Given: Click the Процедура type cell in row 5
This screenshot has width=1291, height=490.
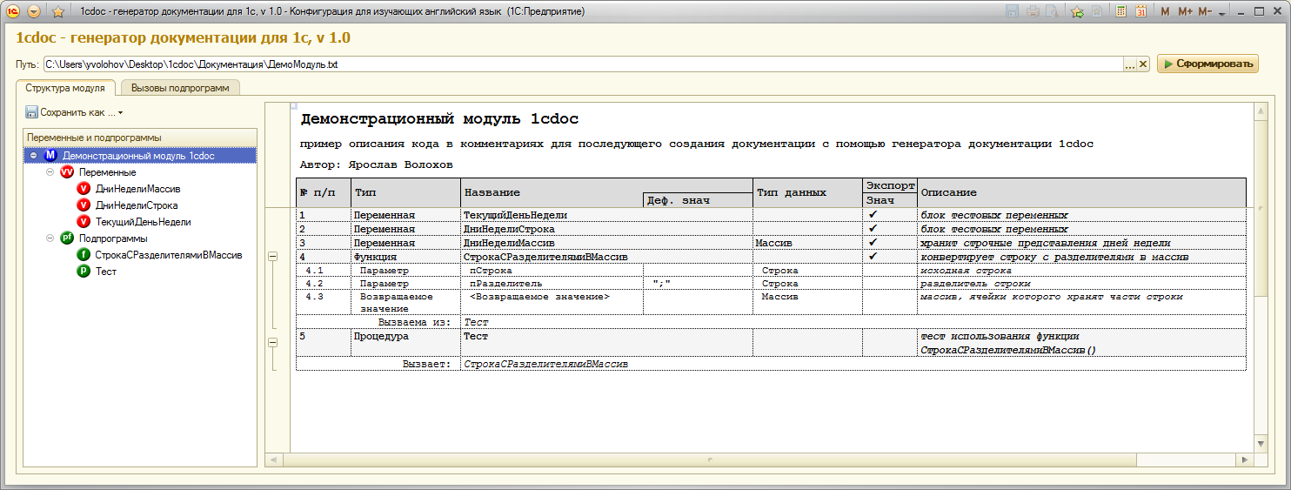Looking at the screenshot, I should point(405,343).
